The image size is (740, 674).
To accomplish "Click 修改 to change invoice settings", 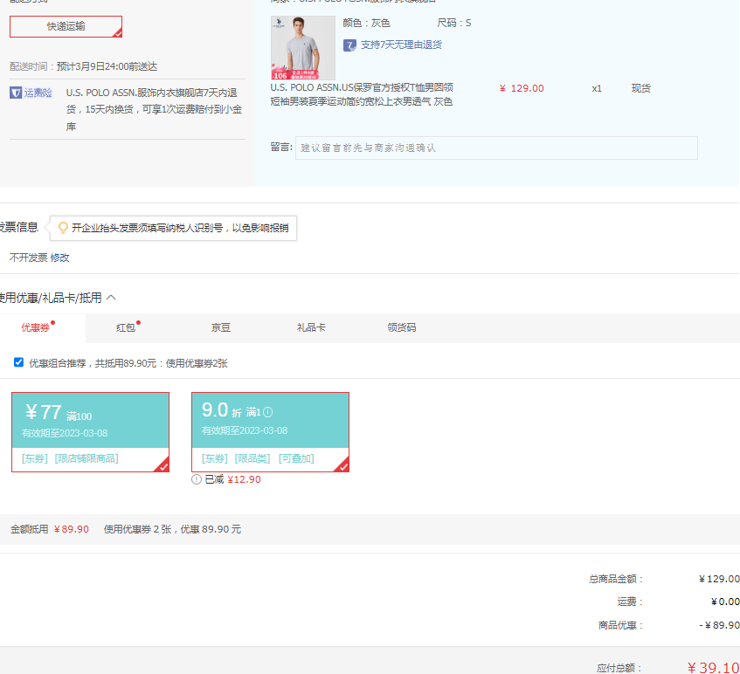I will 60,258.
